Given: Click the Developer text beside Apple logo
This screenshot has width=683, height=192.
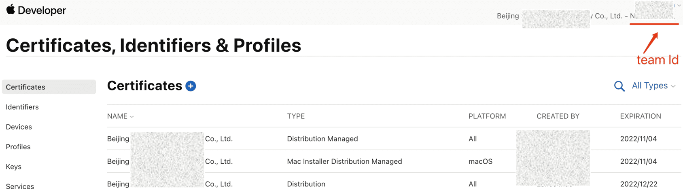Looking at the screenshot, I should (42, 10).
